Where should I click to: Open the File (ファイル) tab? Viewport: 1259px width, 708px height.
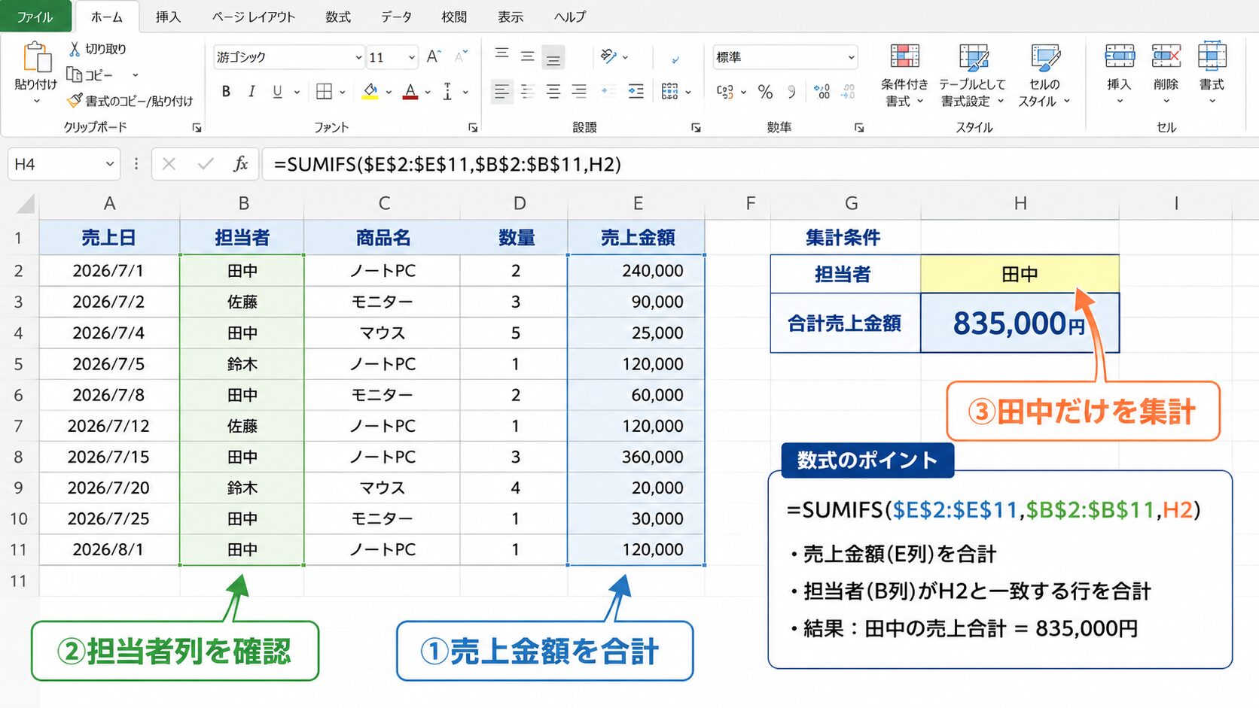(35, 17)
